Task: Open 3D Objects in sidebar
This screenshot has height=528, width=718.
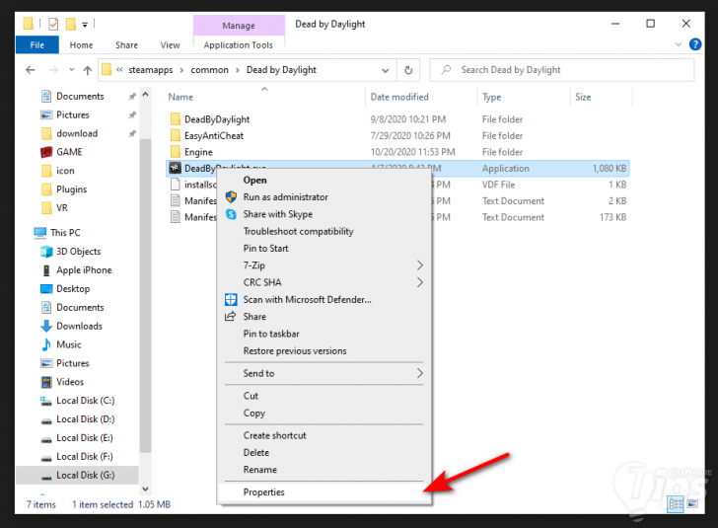Action: (x=78, y=252)
